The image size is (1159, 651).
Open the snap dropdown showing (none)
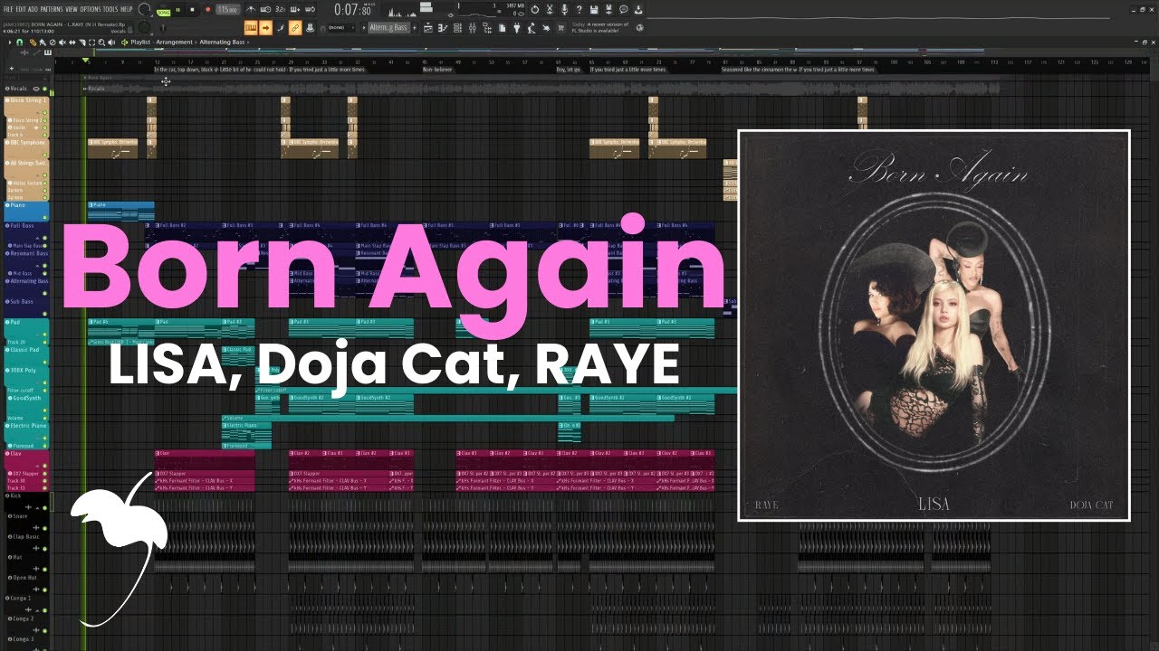pyautogui.click(x=340, y=28)
